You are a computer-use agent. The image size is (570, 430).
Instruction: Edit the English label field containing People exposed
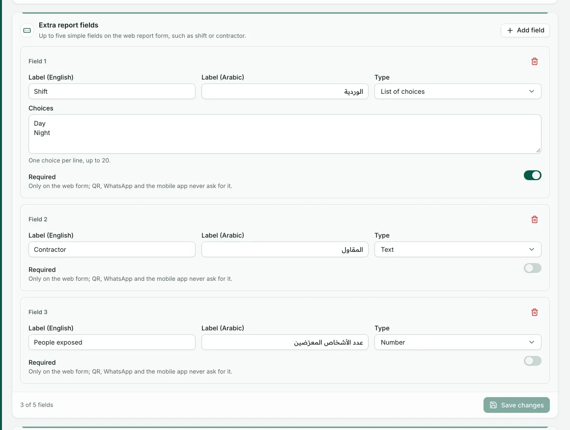pos(112,343)
